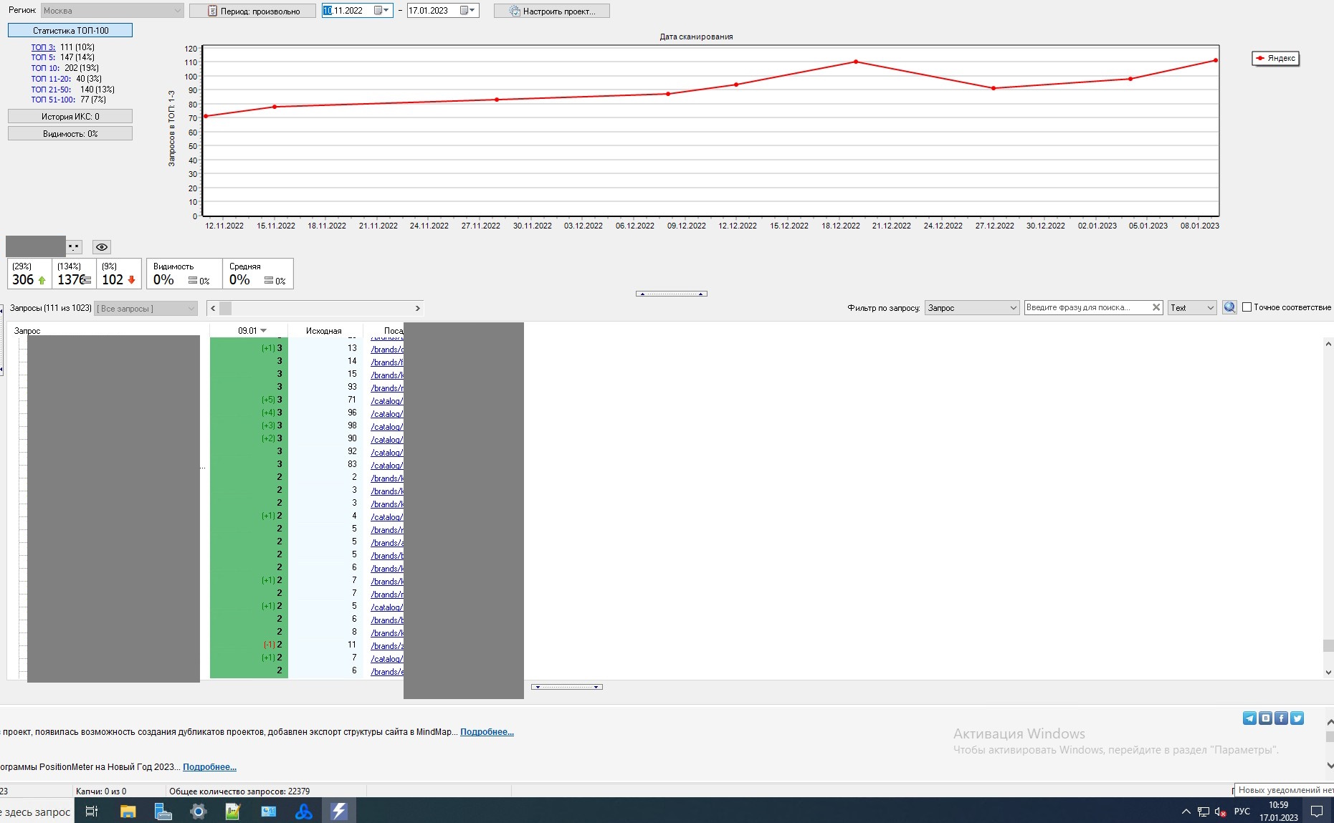Toggle the eye visibility button

(102, 247)
